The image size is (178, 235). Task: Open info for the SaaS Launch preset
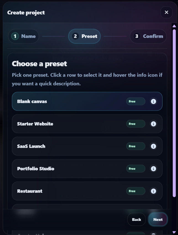click(154, 146)
